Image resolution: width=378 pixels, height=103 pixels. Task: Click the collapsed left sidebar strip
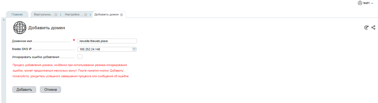(x=4, y=60)
